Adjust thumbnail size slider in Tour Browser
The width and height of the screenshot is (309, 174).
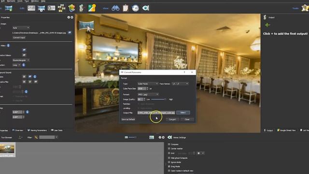[132, 137]
